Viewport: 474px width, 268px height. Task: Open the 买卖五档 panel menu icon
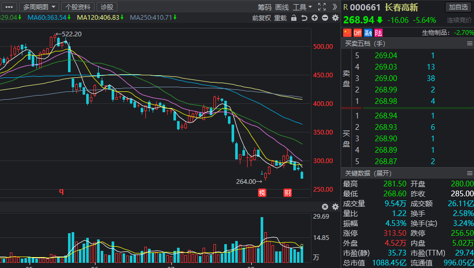[469, 44]
